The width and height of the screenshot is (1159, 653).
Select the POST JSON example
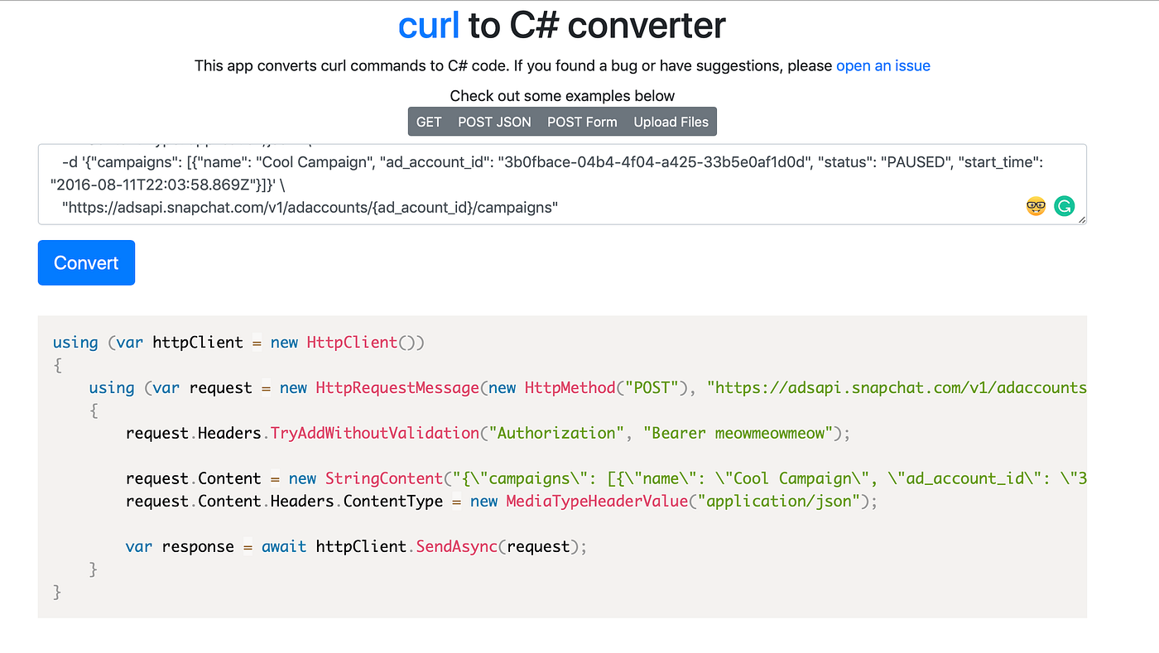point(494,121)
